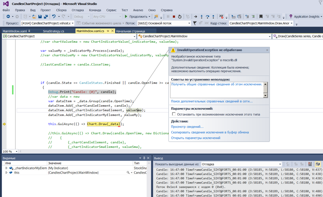The image size is (323, 197).
Task: Switch to the Начальная страница tab
Action: pyautogui.click(x=130, y=31)
